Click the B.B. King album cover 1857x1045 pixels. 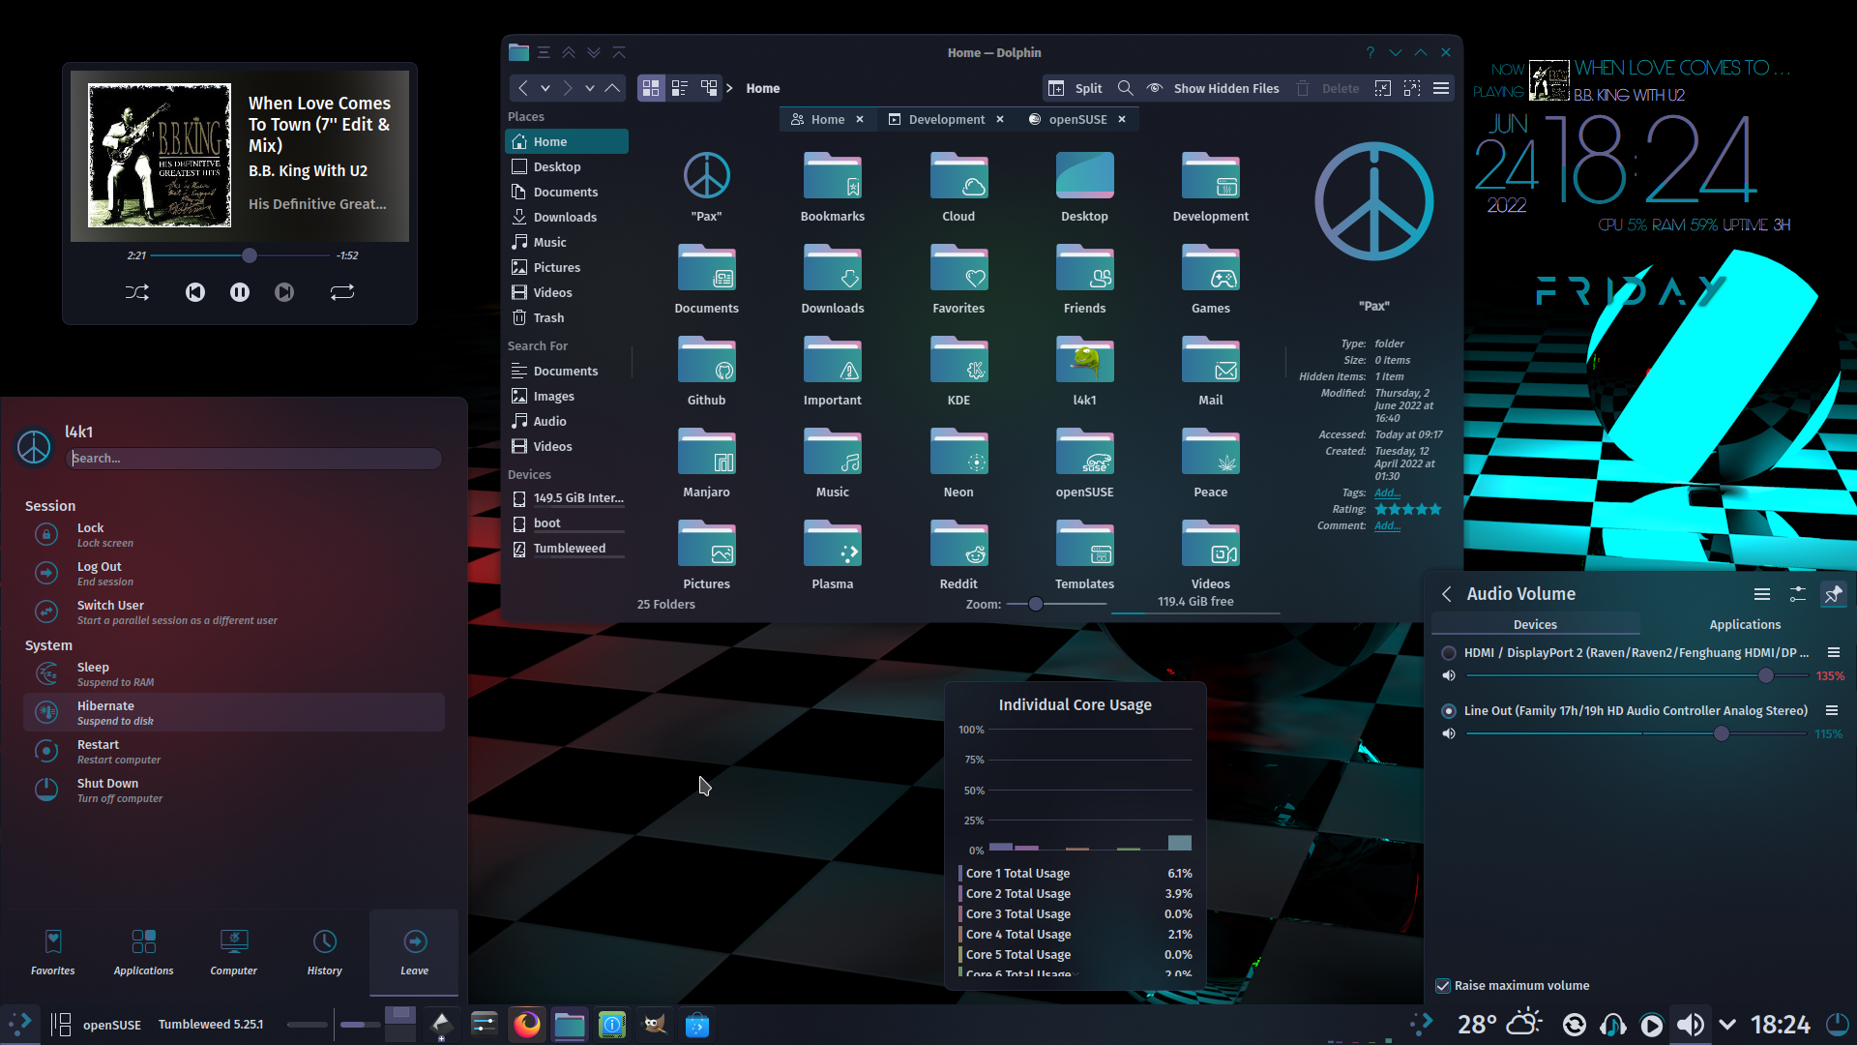[160, 156]
